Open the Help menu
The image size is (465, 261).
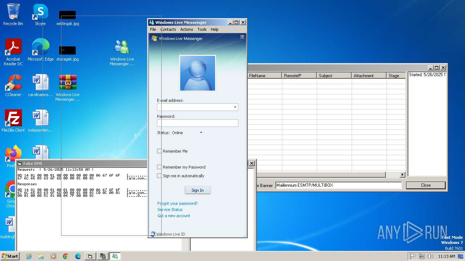(215, 29)
